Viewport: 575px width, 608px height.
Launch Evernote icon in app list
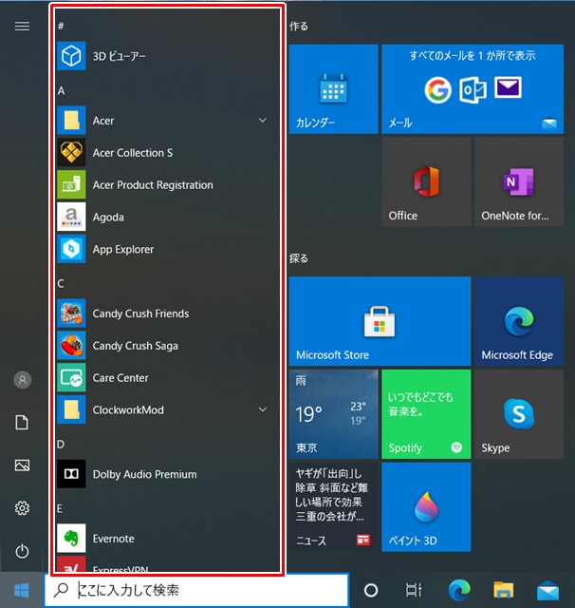tap(71, 539)
